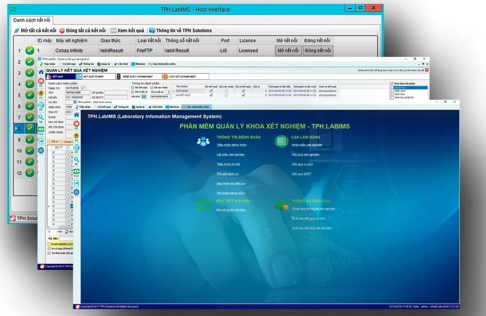
Task: Open the Nhận mẫu xét nghiệm link
Action: tap(307, 145)
